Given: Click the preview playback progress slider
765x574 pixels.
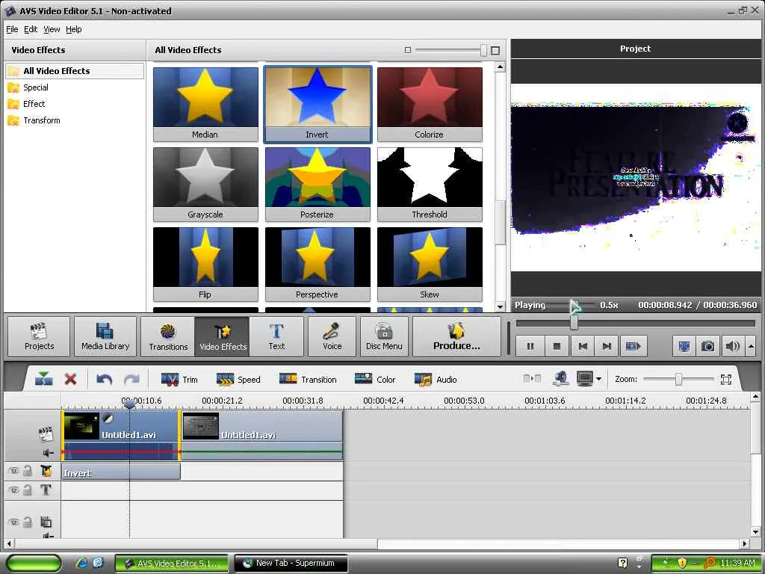Looking at the screenshot, I should [x=635, y=323].
